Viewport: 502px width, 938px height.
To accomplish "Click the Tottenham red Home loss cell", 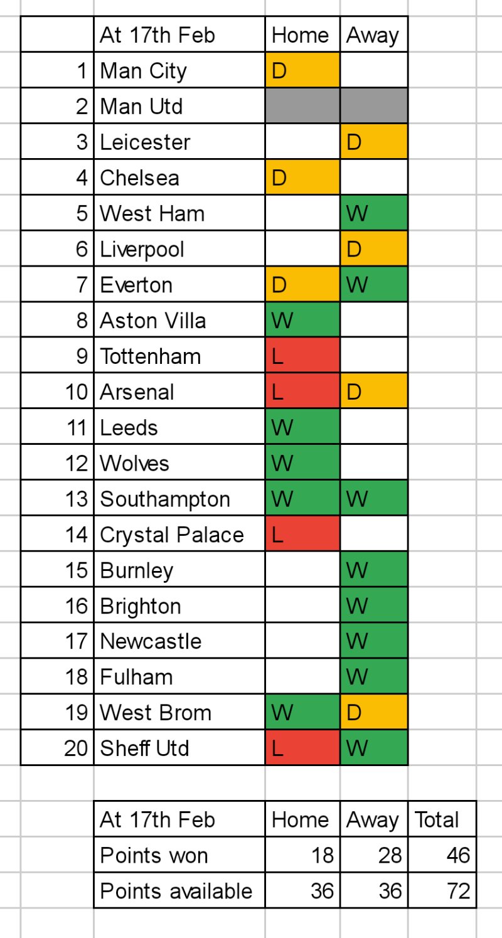I will pyautogui.click(x=302, y=356).
